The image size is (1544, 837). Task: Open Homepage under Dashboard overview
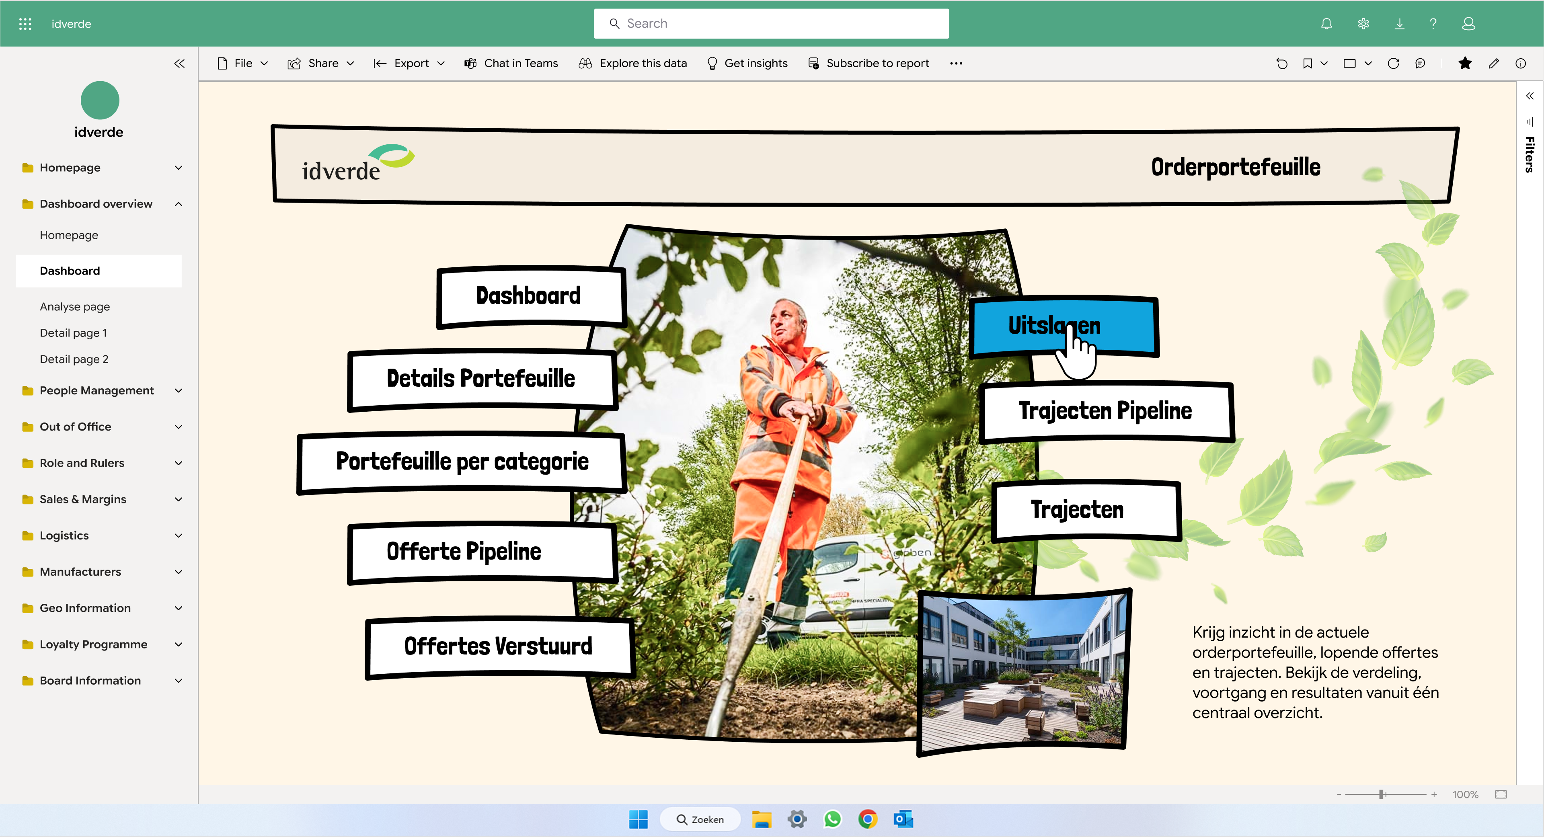tap(69, 236)
